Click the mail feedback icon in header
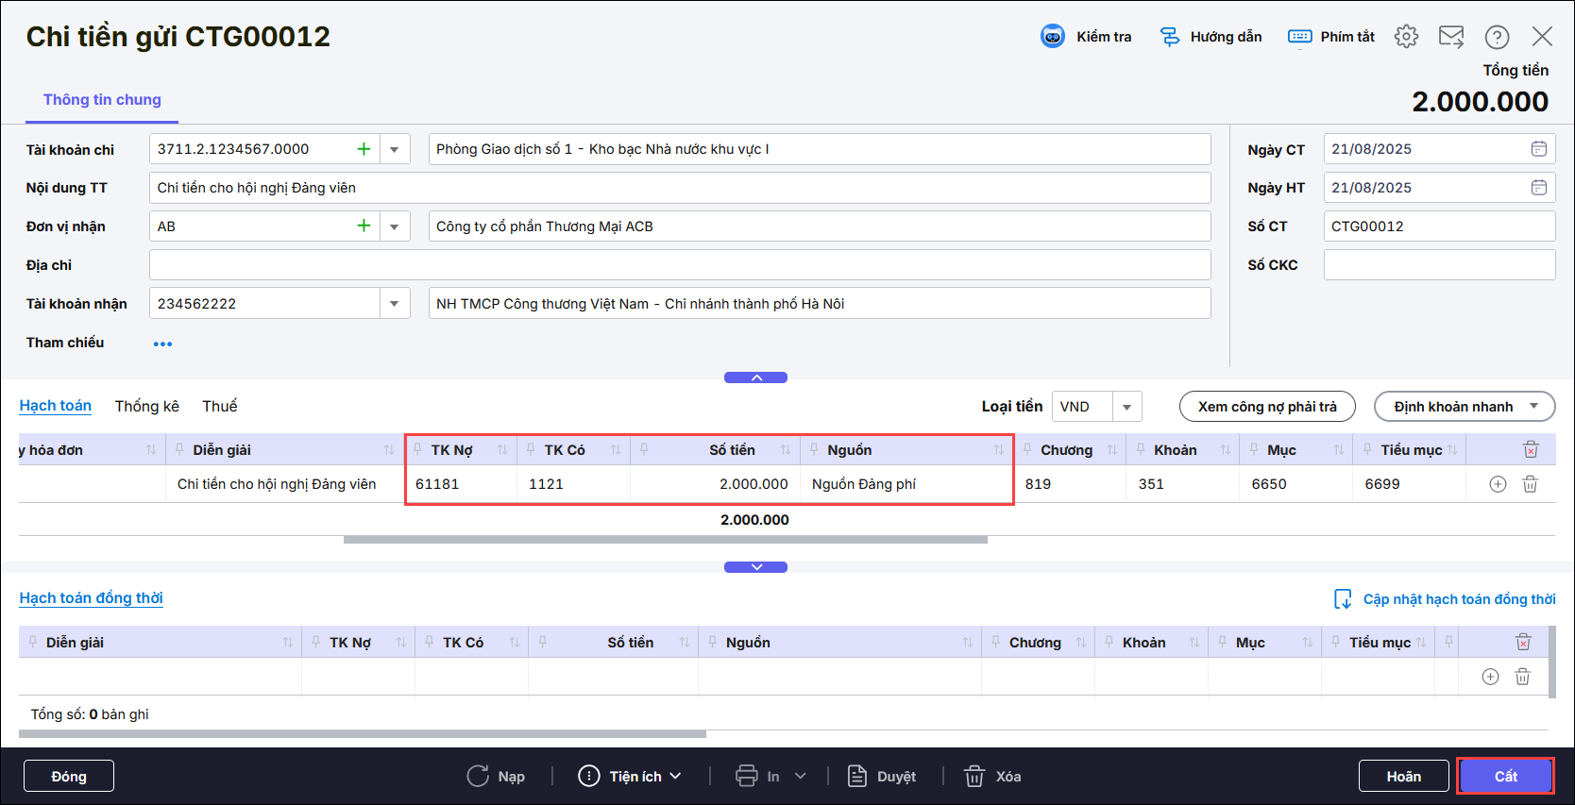This screenshot has height=805, width=1575. click(x=1450, y=37)
